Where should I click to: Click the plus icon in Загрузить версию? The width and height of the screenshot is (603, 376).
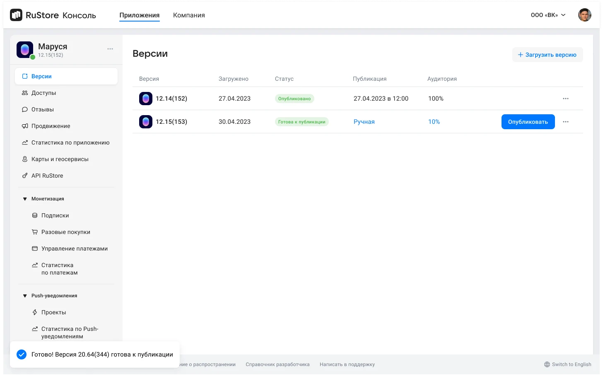(521, 55)
